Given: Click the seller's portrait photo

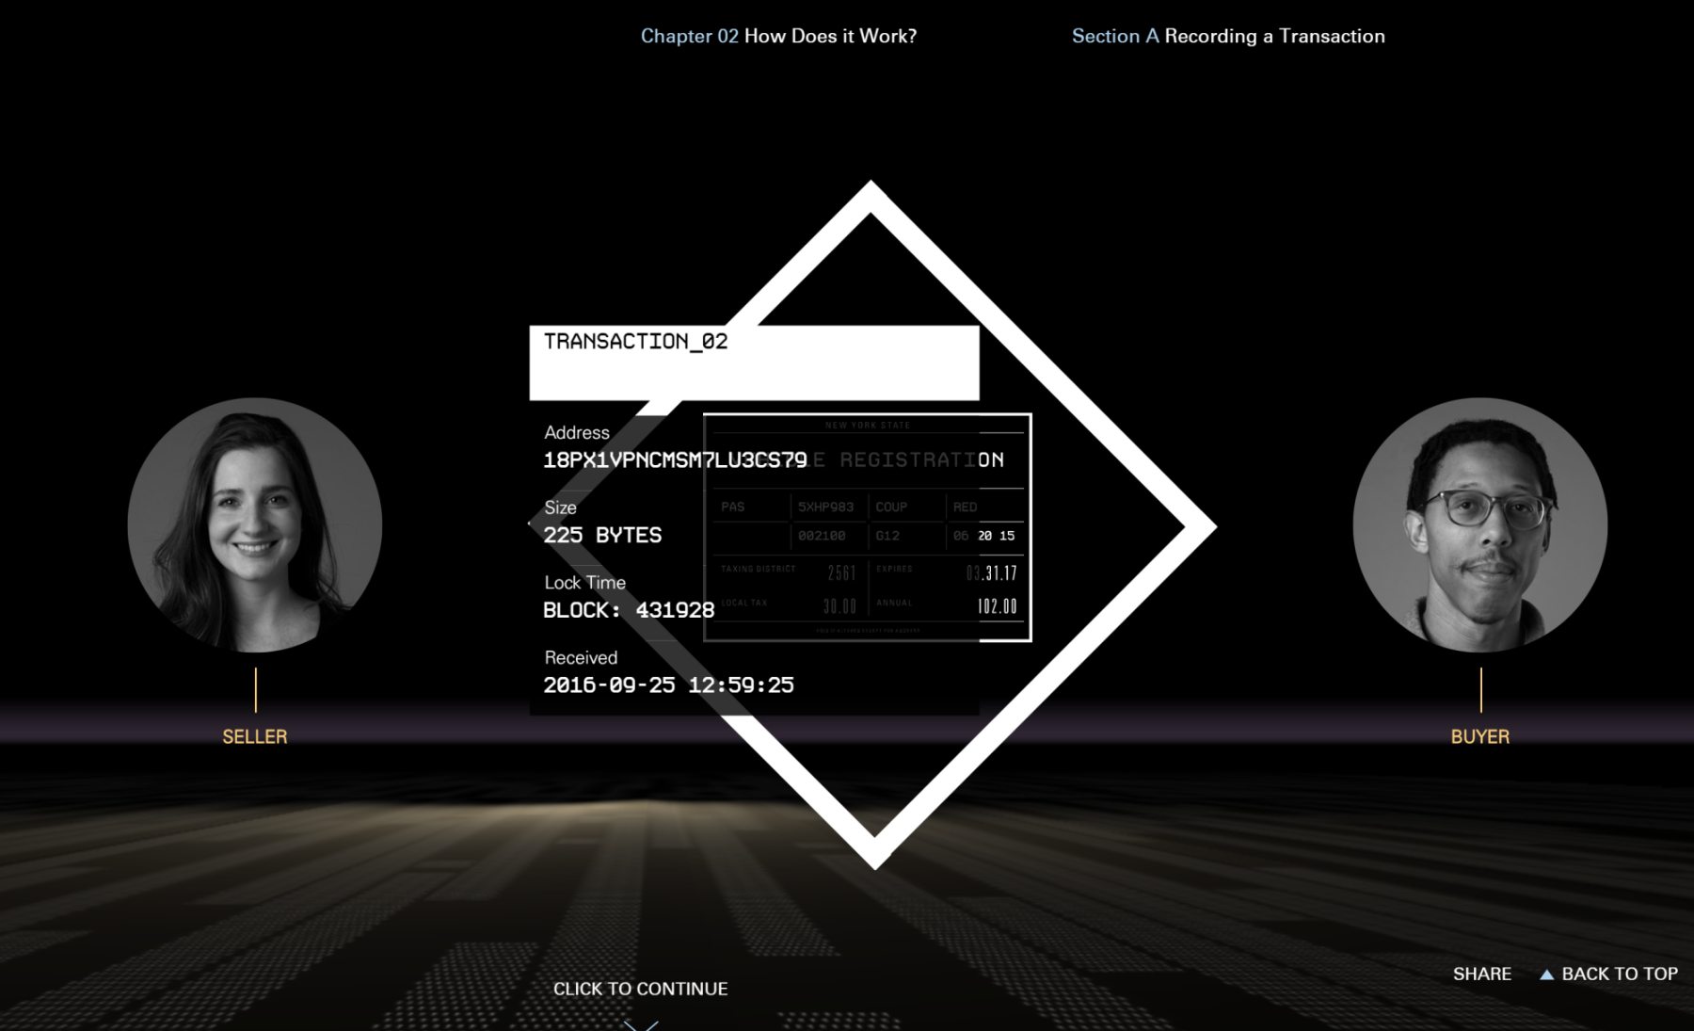Looking at the screenshot, I should click(255, 524).
